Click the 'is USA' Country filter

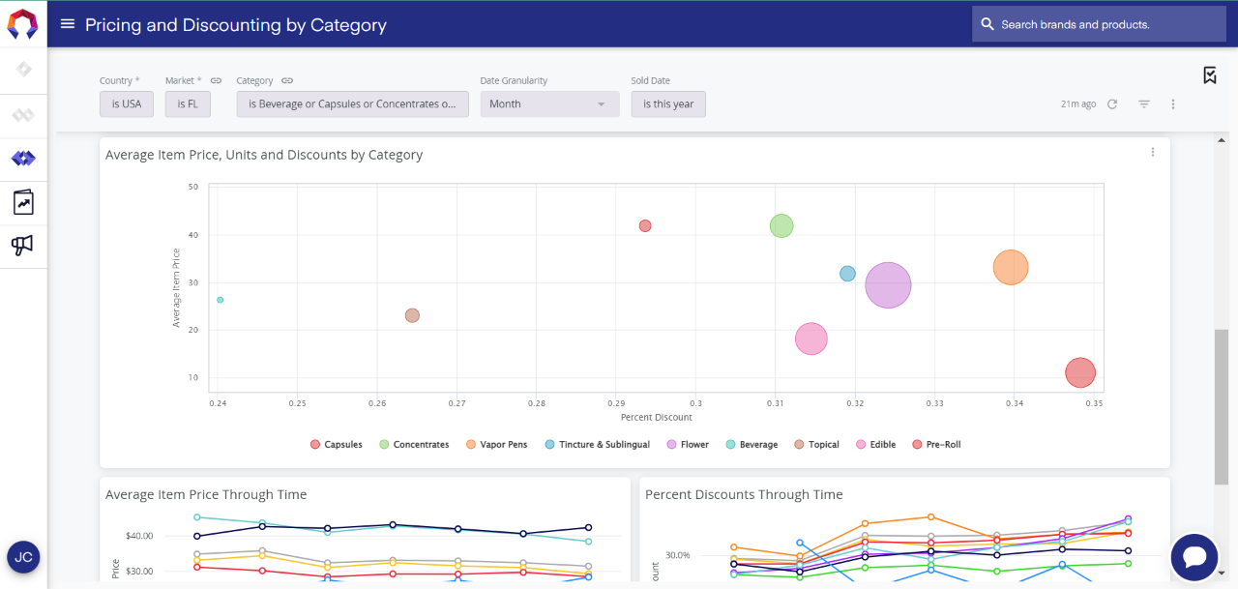[126, 104]
